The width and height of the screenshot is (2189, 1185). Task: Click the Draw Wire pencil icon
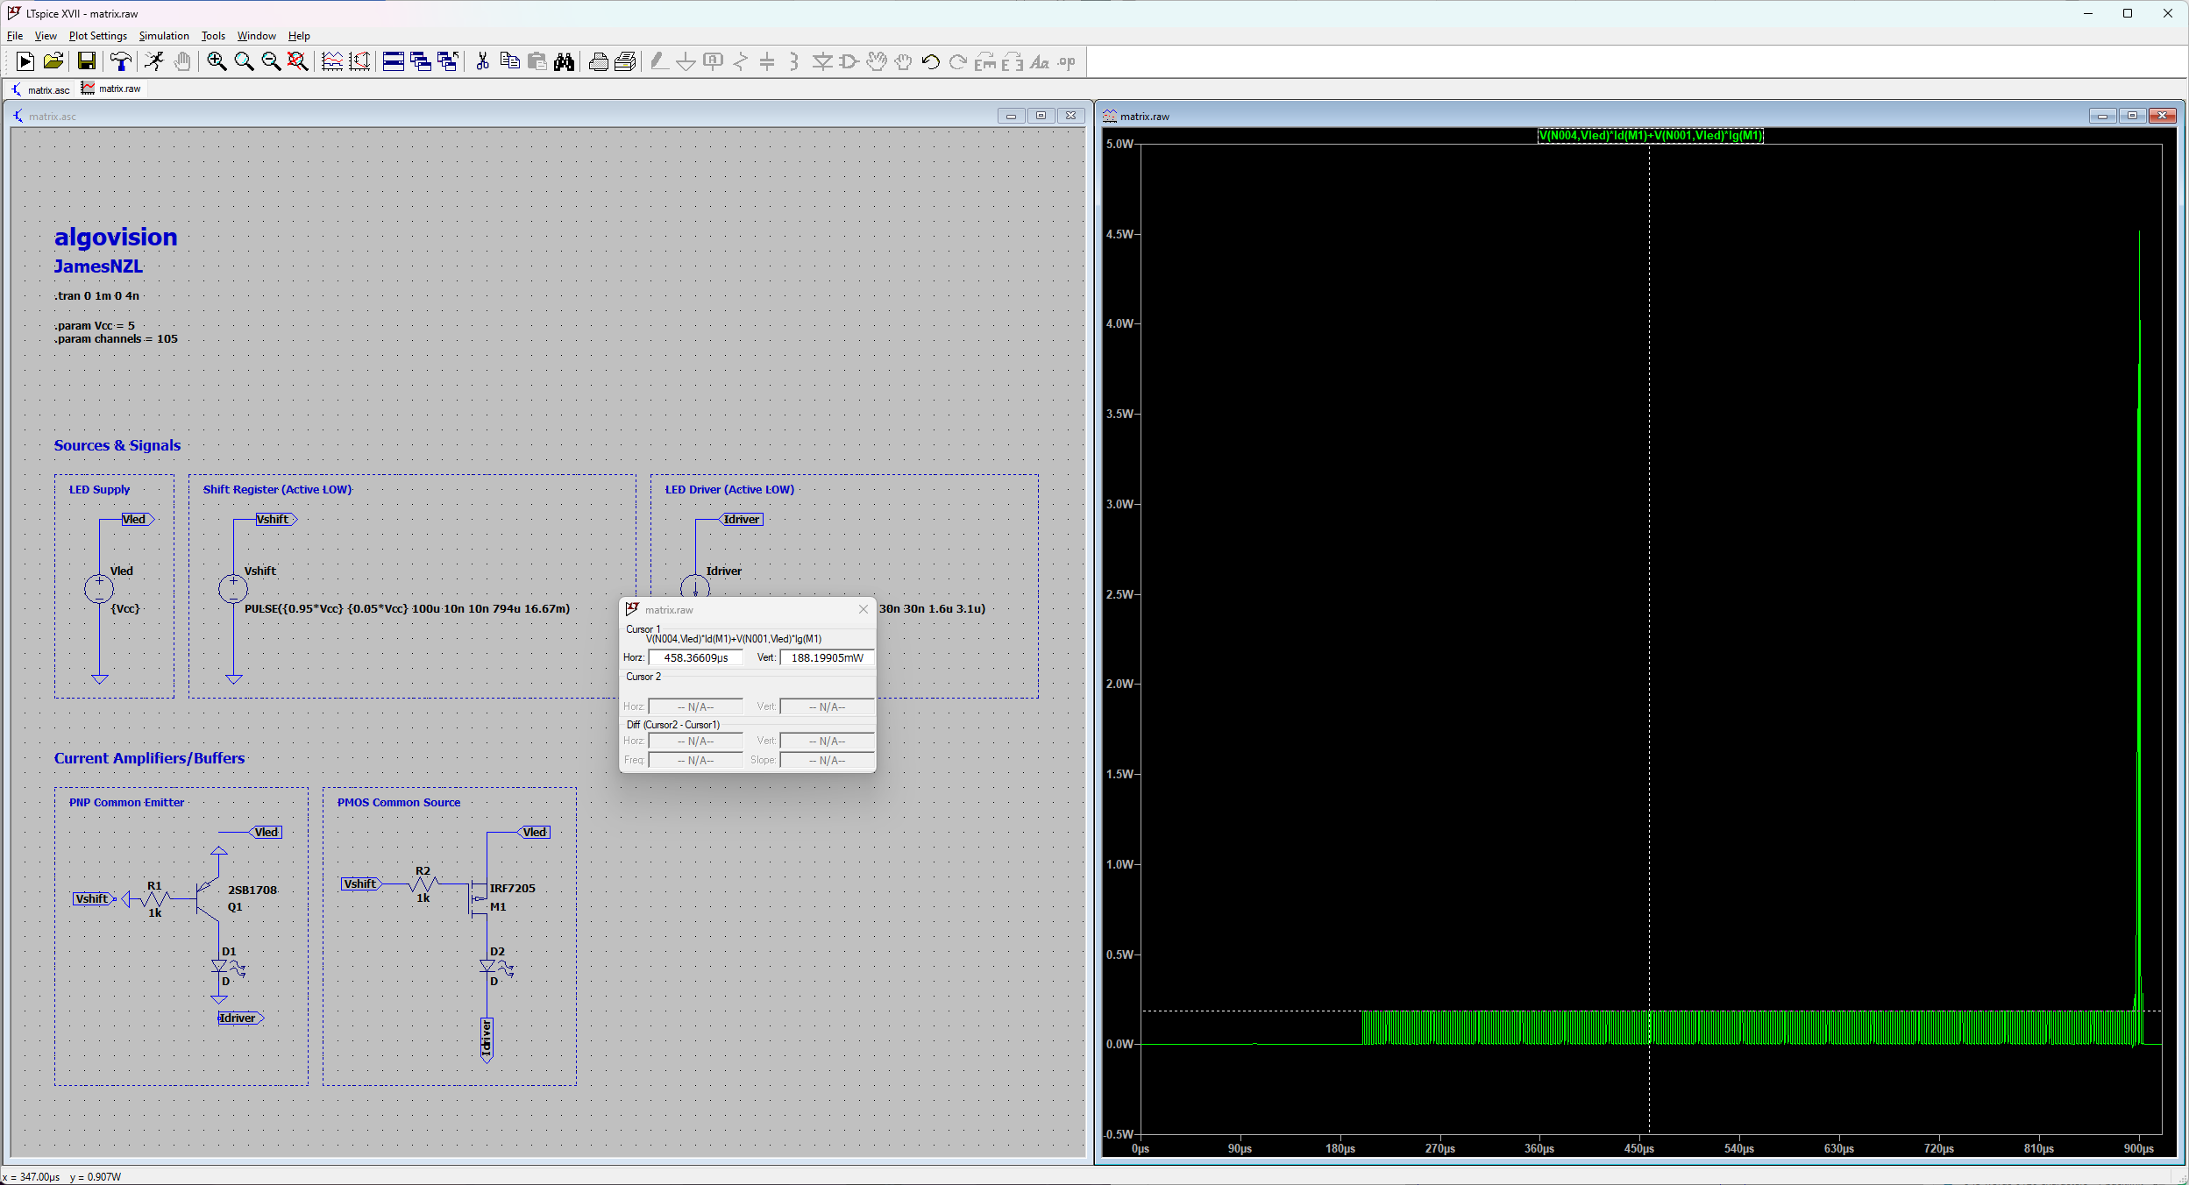click(659, 61)
